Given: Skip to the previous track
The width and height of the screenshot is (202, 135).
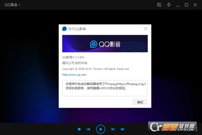Looking at the screenshot, I should [88, 129].
